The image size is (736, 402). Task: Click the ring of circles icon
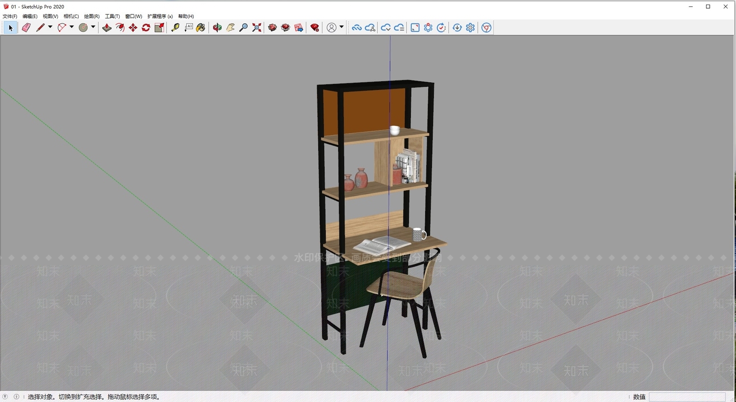[428, 28]
